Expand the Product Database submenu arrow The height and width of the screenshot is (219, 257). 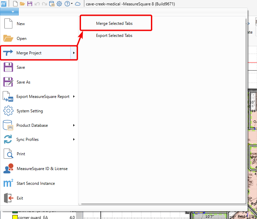[74, 125]
